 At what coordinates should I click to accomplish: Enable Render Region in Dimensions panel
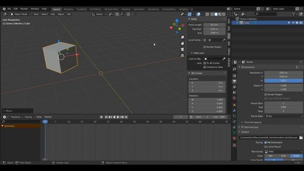coord(266,95)
